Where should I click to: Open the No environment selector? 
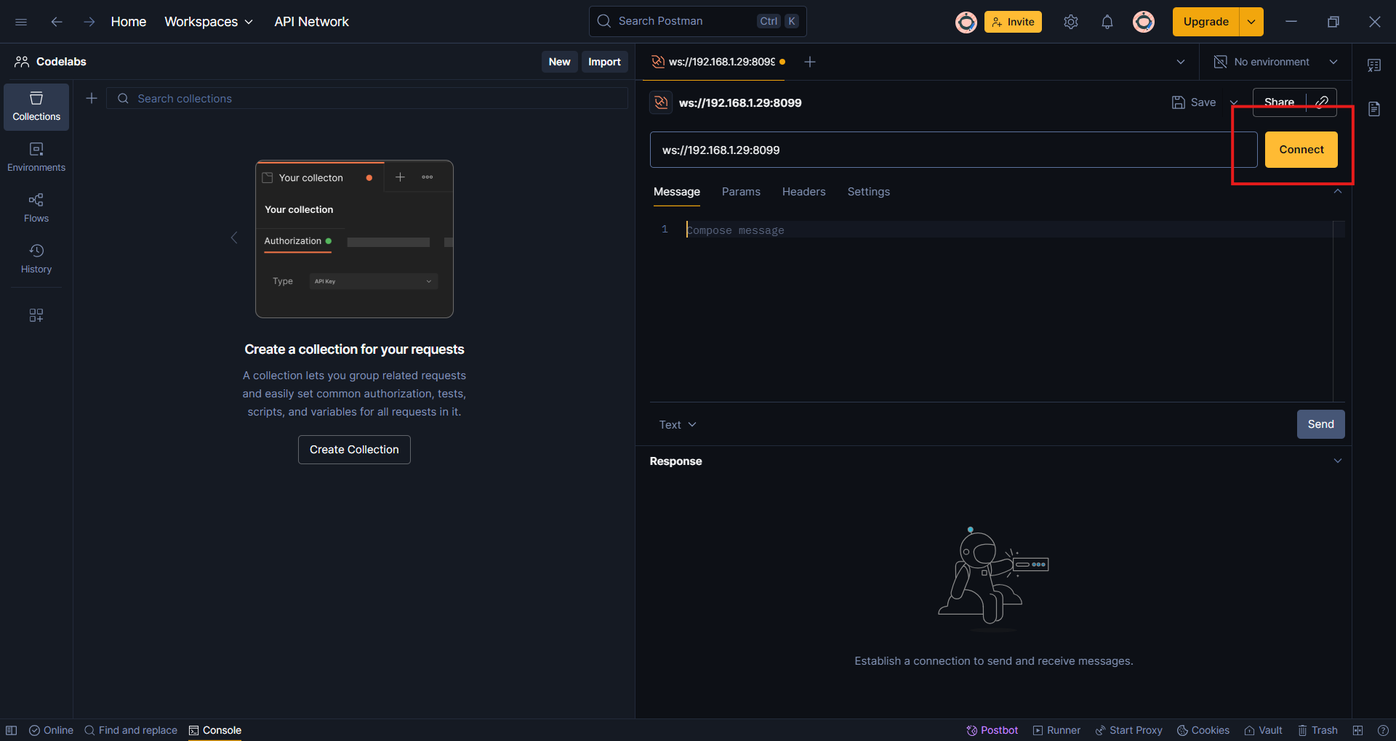[x=1276, y=62]
